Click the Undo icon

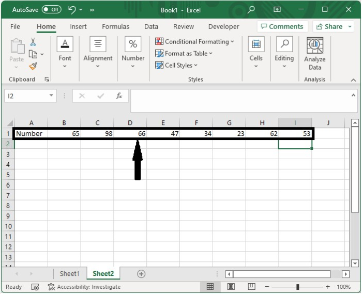(x=72, y=10)
